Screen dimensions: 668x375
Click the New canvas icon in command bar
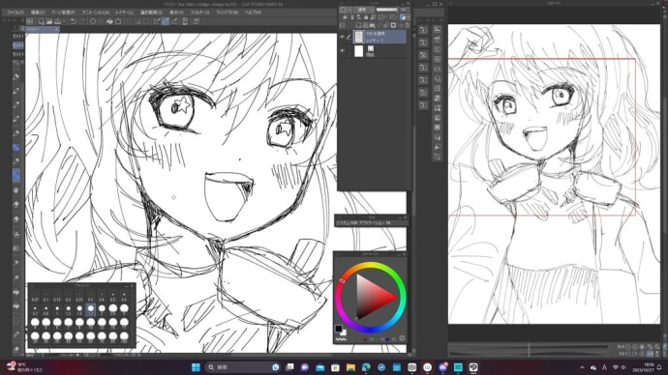42,21
